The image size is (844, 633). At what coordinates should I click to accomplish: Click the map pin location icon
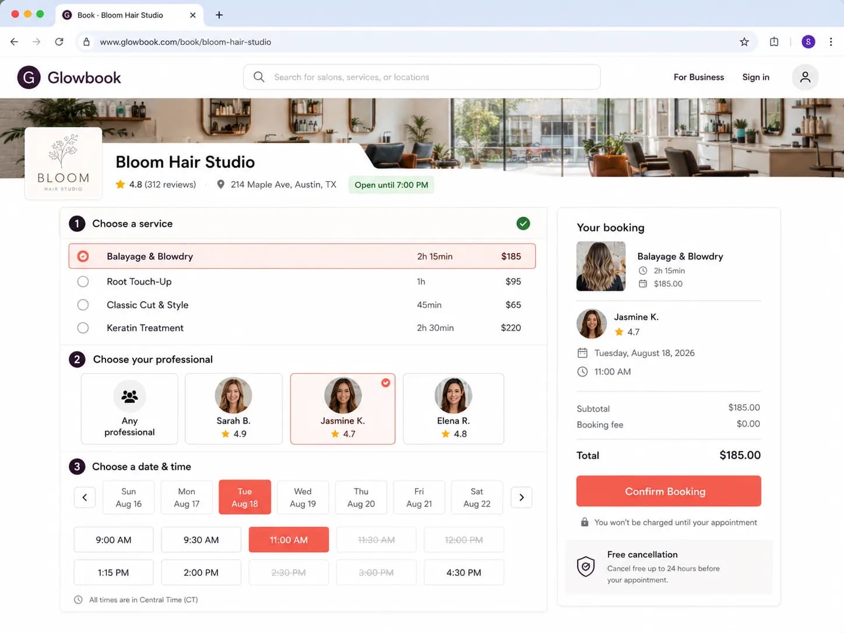tap(220, 185)
